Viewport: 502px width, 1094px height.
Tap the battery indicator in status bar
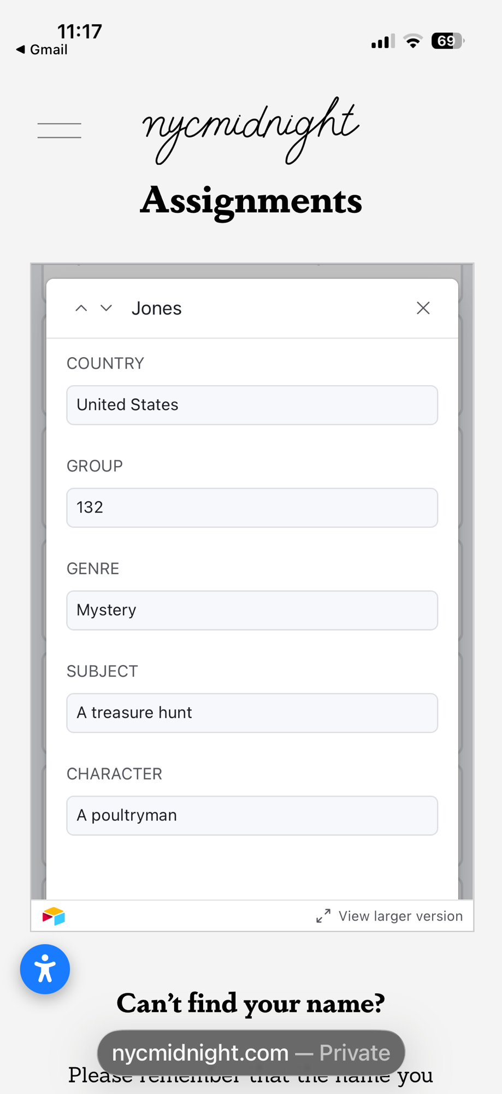(447, 41)
